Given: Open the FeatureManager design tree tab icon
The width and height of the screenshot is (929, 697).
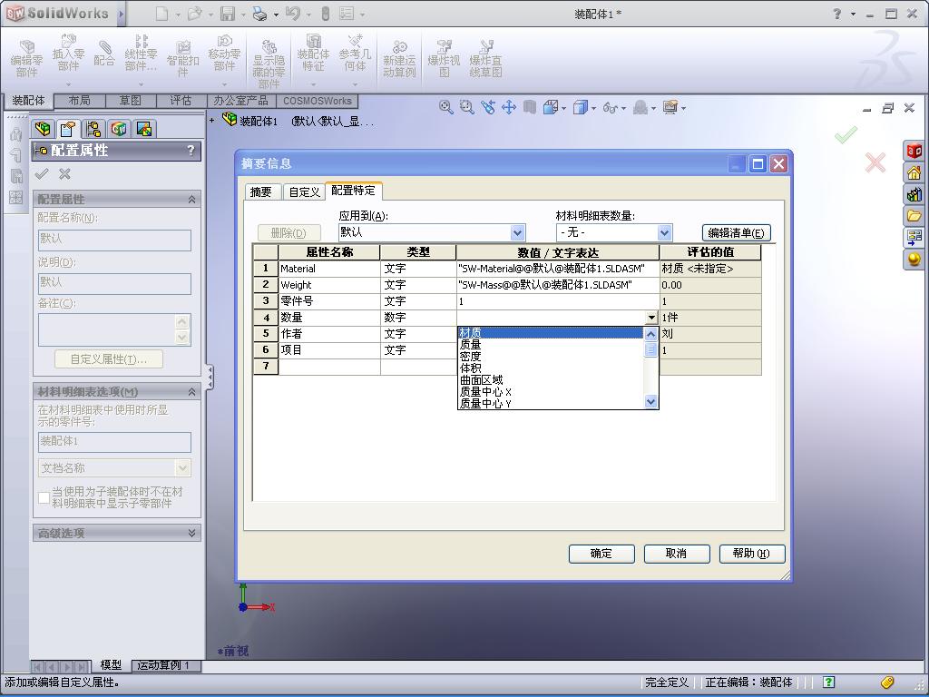Looking at the screenshot, I should [43, 128].
